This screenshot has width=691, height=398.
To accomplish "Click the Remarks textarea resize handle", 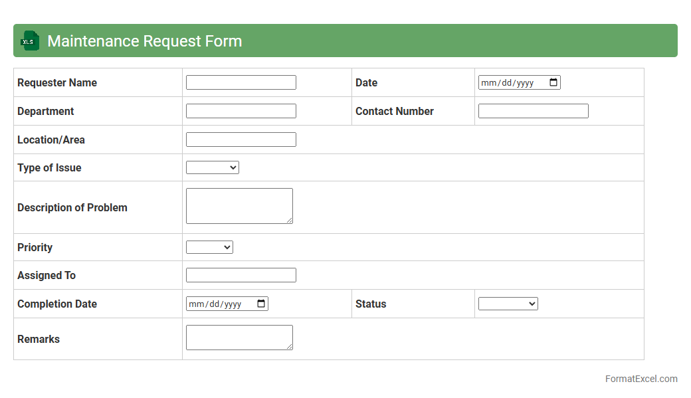I will (x=289, y=346).
